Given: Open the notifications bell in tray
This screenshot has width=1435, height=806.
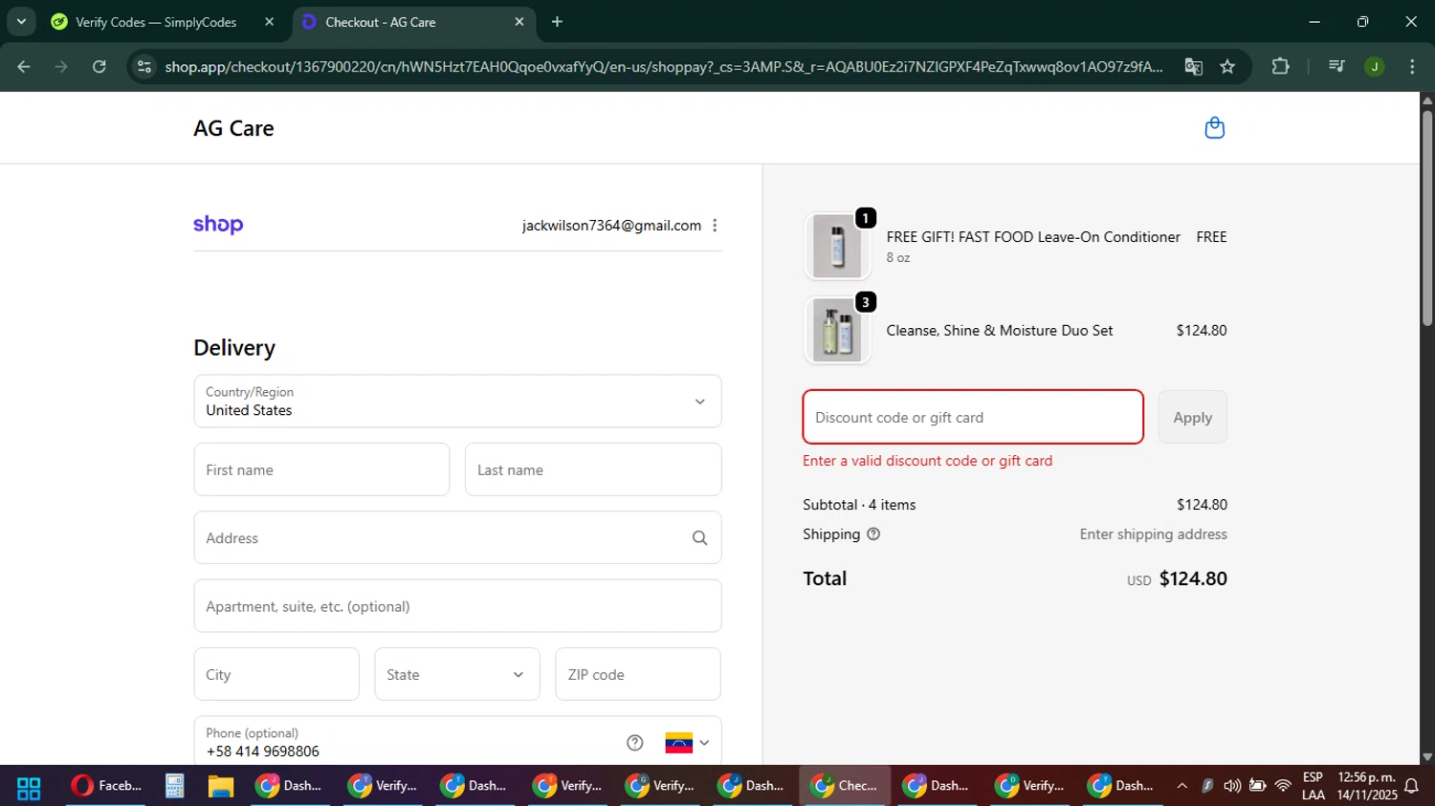Looking at the screenshot, I should tap(1411, 786).
